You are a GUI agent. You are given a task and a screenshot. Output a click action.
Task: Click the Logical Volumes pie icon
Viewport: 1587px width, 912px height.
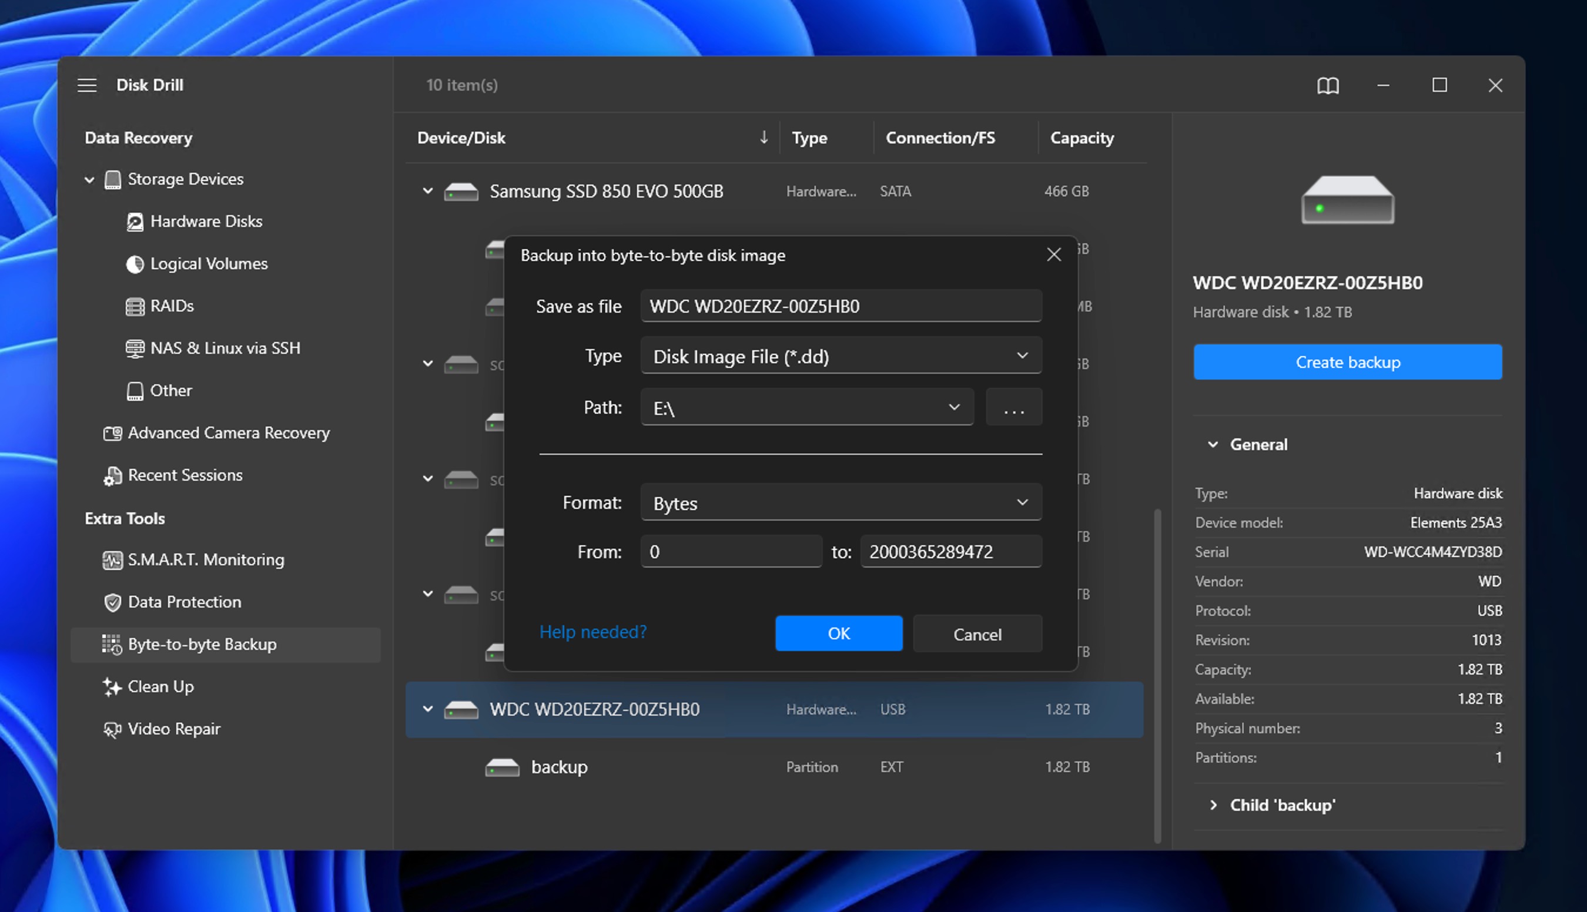[135, 264]
